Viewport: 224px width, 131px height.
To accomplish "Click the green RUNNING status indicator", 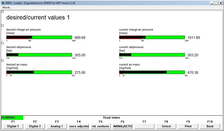I will coord(12,118).
